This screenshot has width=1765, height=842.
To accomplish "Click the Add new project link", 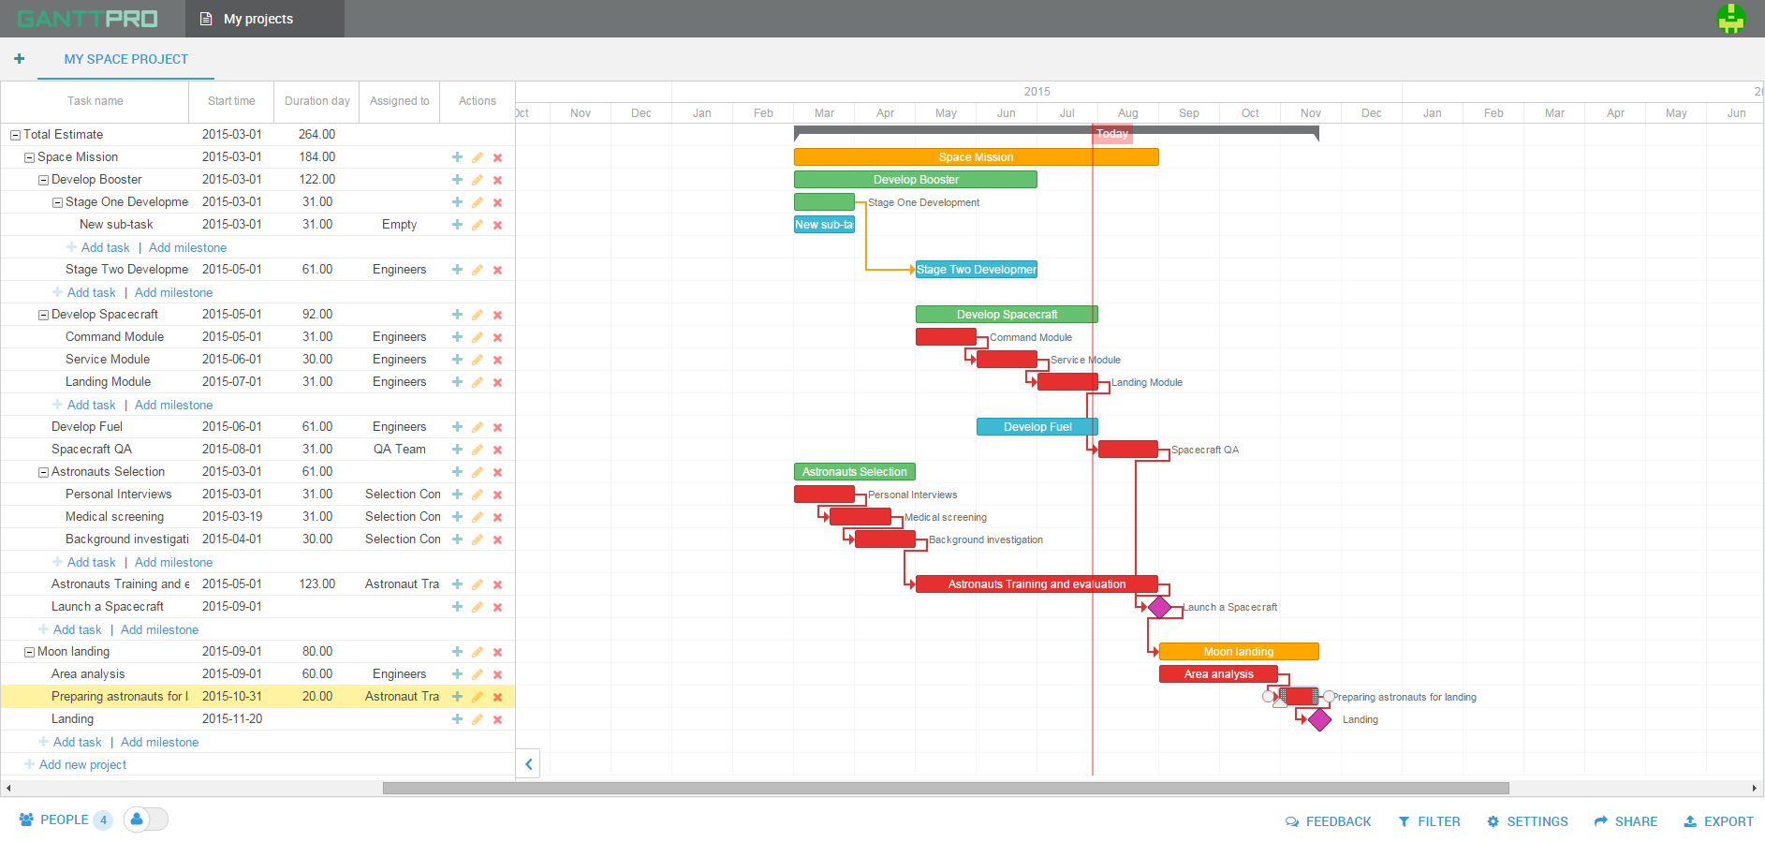I will tap(82, 765).
